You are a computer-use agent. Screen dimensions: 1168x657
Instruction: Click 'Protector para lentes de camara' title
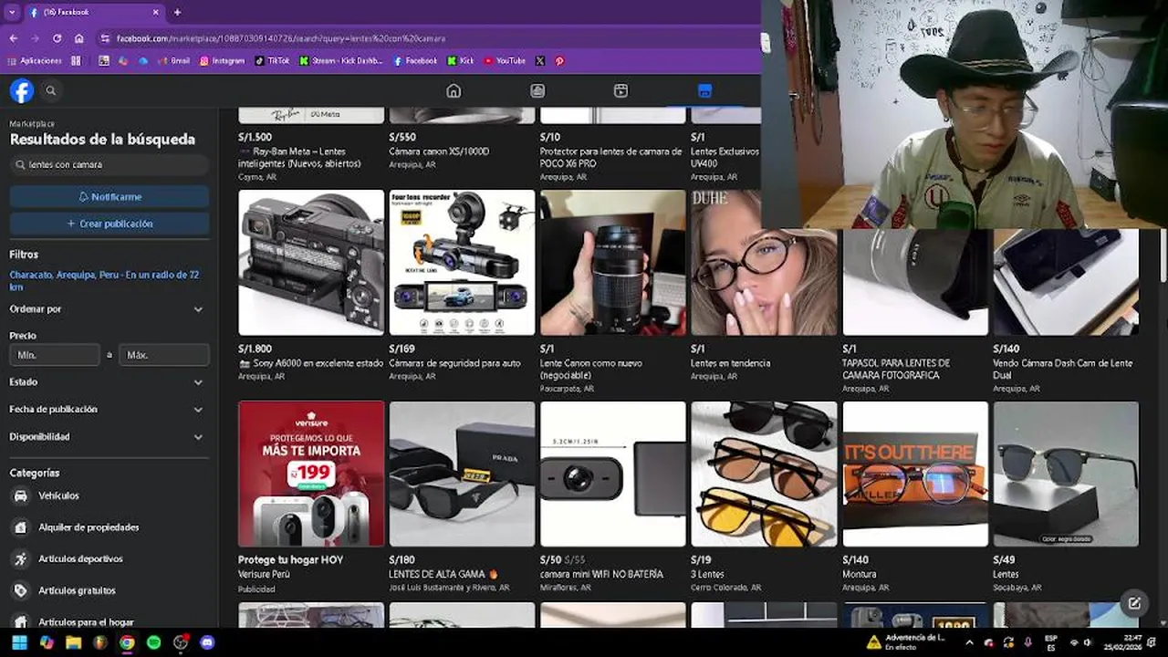[610, 157]
